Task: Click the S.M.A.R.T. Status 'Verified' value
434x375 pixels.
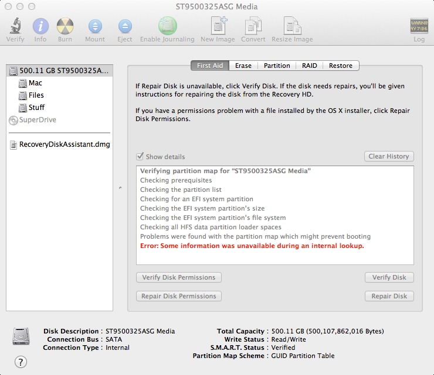Action: click(x=283, y=348)
